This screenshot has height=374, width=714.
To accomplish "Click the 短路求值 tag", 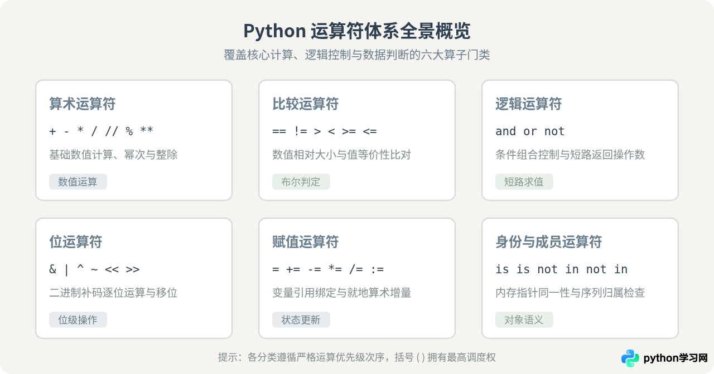I will point(524,182).
